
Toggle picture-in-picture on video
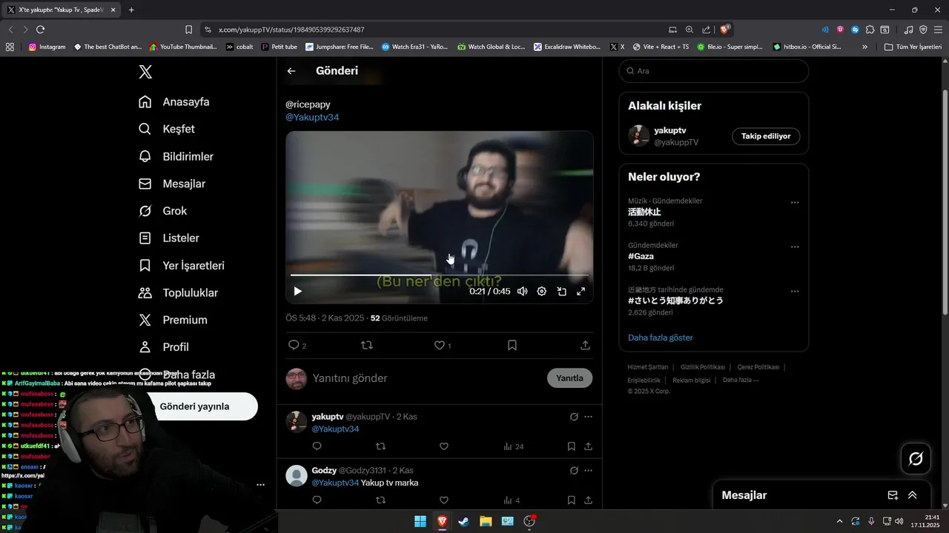[x=561, y=291]
